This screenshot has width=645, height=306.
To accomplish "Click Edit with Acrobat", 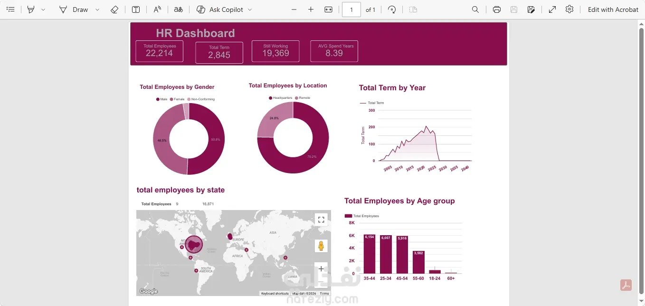I will pos(613,10).
